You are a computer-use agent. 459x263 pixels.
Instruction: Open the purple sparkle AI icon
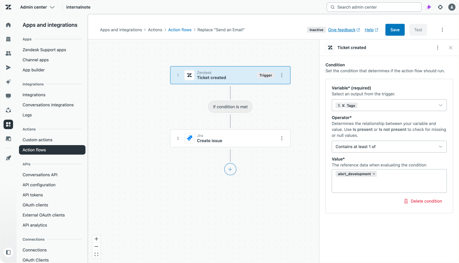(429, 7)
